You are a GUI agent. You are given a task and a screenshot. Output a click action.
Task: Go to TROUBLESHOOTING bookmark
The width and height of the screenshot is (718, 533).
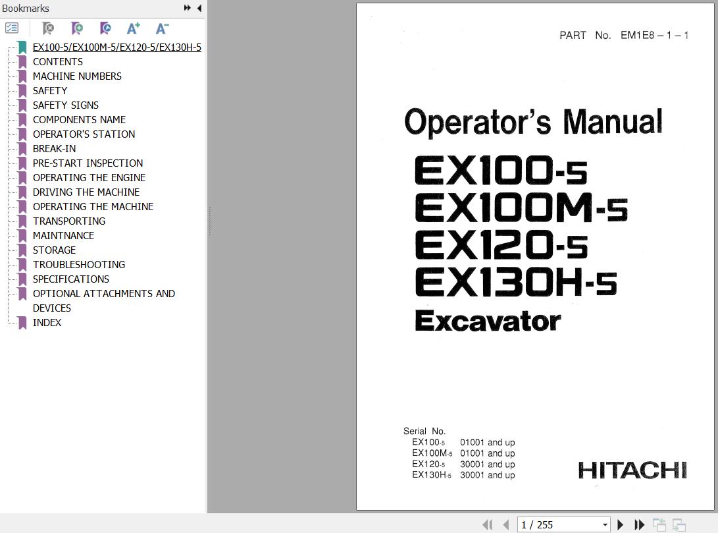pyautogui.click(x=79, y=264)
